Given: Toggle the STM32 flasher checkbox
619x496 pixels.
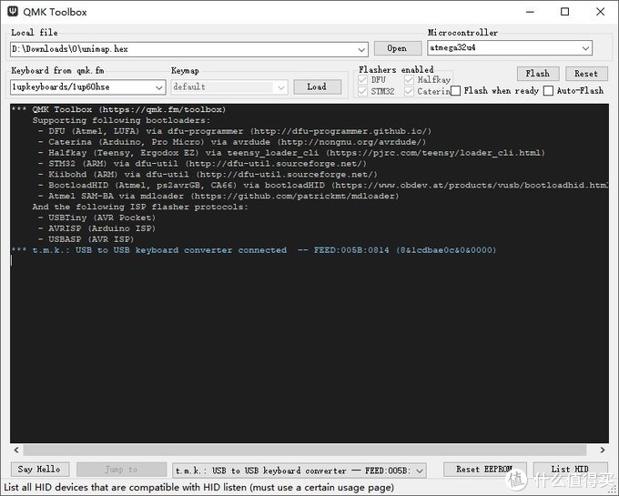Looking at the screenshot, I should point(363,92).
